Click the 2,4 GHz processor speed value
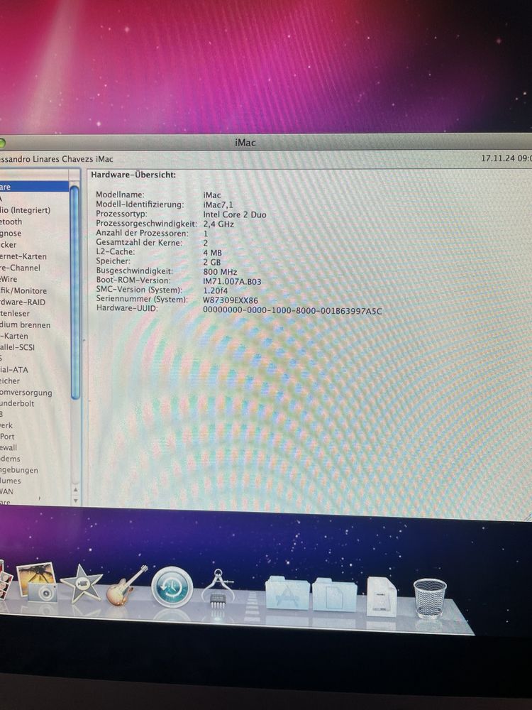This screenshot has width=532, height=710. pos(218,224)
